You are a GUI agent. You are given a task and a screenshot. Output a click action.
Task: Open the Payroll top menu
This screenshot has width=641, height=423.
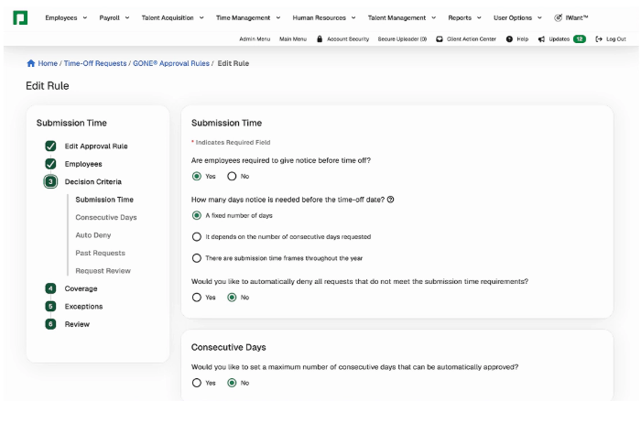point(109,17)
